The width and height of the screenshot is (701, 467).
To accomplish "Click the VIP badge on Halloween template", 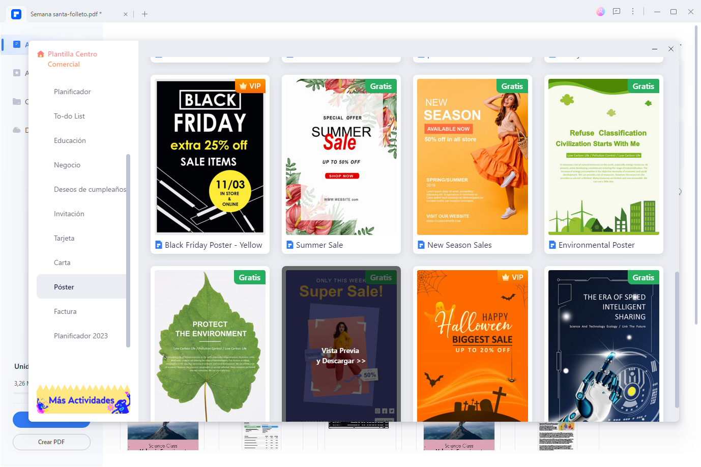I will coord(512,277).
